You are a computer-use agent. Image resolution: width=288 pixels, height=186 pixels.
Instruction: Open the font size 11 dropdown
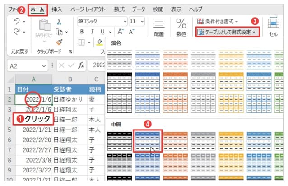[142, 22]
